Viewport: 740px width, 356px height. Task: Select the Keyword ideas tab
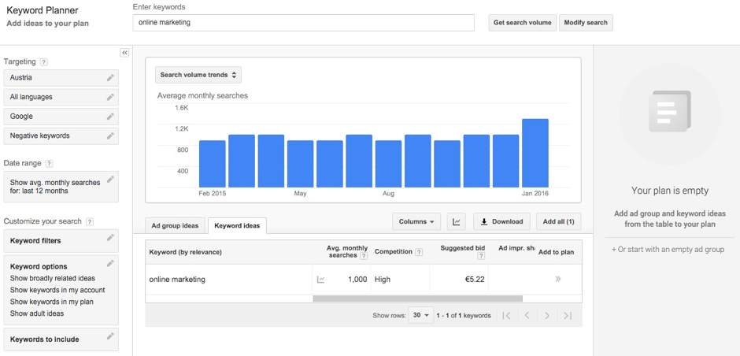[237, 226]
